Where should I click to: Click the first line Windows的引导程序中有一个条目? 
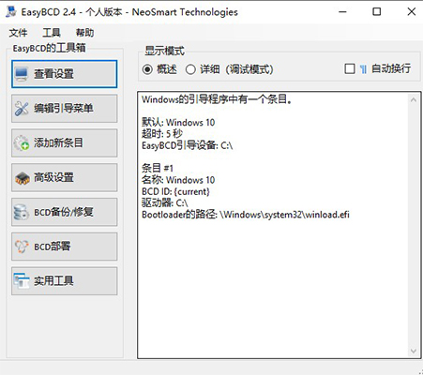click(x=217, y=99)
